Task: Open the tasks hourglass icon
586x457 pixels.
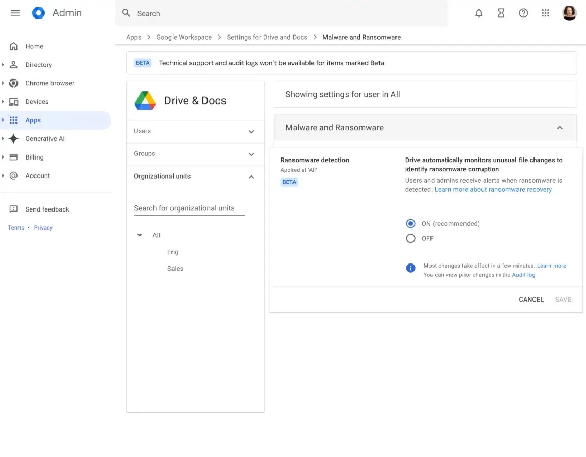Action: coord(501,13)
